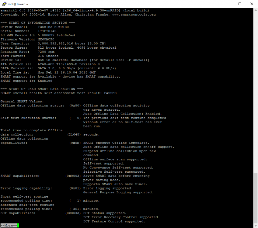
Task: Click 'Auto Offline Data Collection: Enabled'
Action: point(122,114)
